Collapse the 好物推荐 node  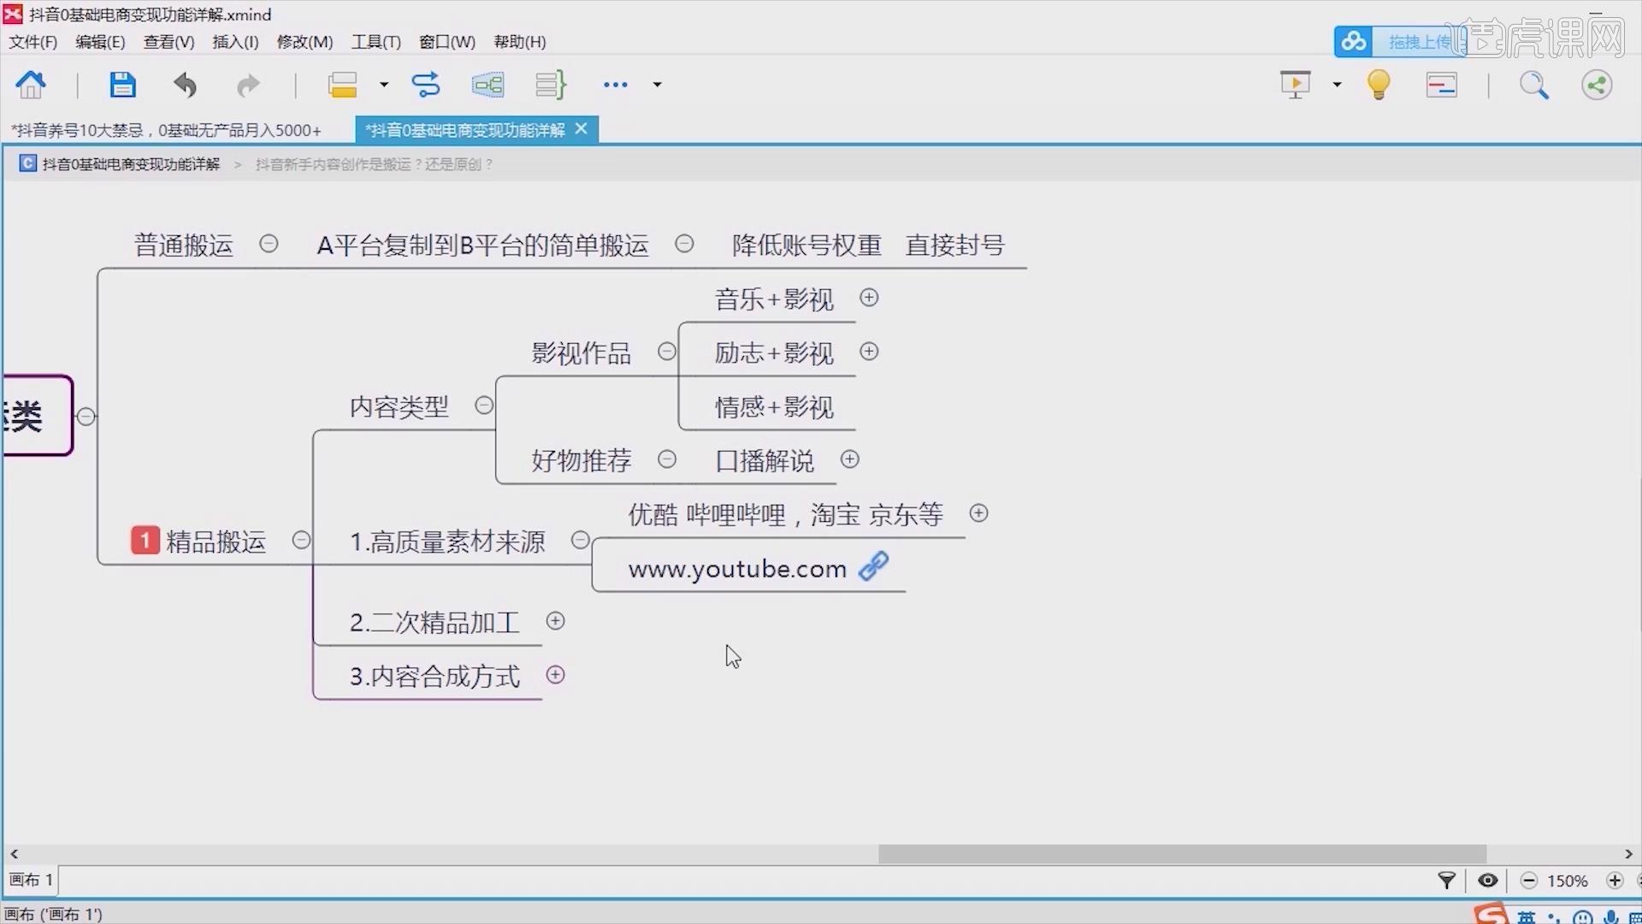[667, 459]
